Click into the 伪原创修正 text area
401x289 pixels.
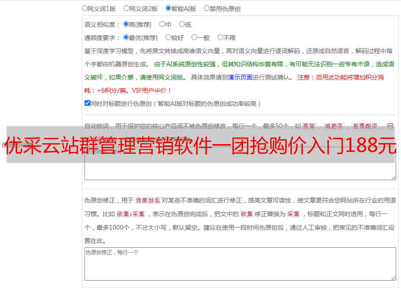click(x=240, y=264)
